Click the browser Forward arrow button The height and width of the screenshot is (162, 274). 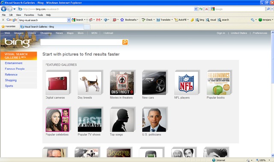[x=10, y=9]
